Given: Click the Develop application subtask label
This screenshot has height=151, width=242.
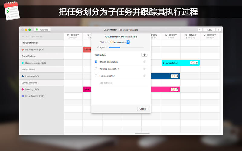Looking at the screenshot, I should click(109, 69).
